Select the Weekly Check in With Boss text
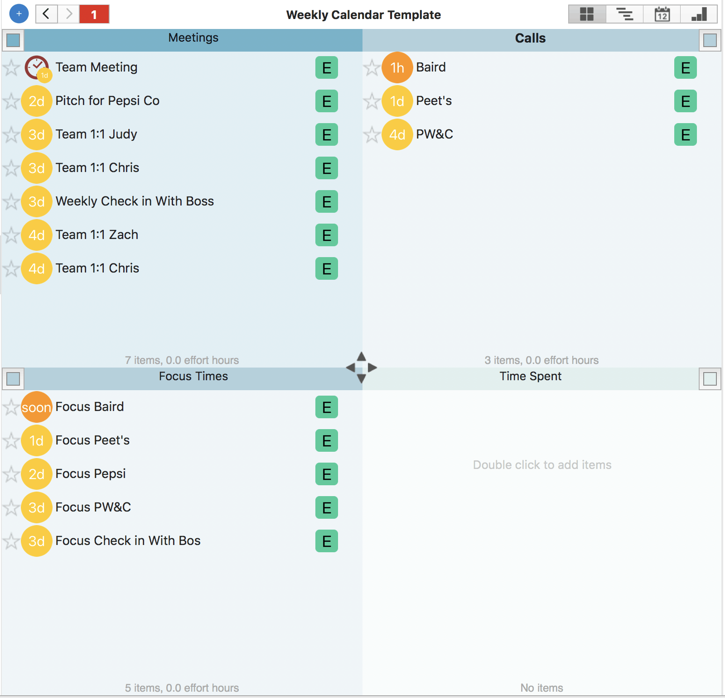Image resolution: width=725 pixels, height=698 pixels. [x=135, y=201]
